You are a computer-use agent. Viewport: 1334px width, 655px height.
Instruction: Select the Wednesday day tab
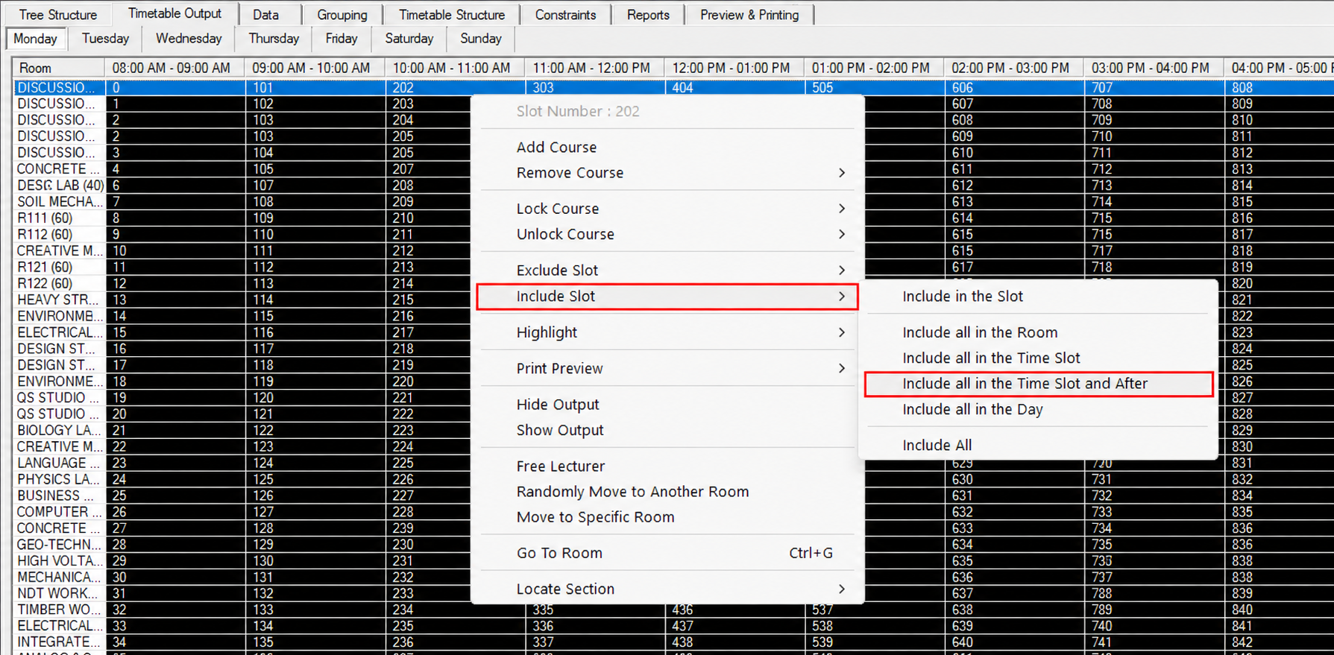tap(189, 39)
